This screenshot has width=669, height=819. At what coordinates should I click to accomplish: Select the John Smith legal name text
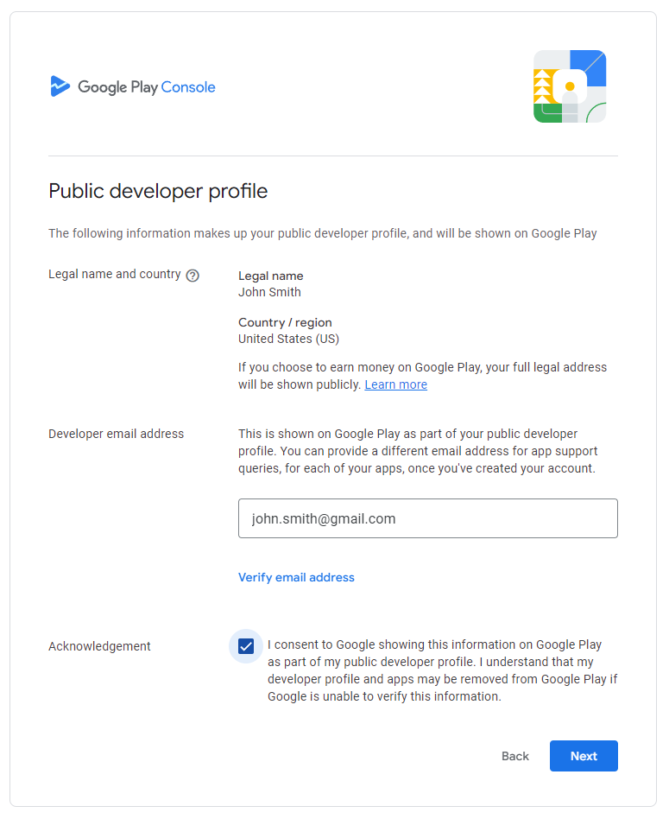point(270,292)
